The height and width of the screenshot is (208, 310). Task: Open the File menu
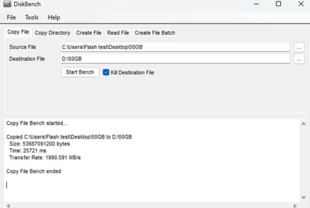(x=11, y=17)
